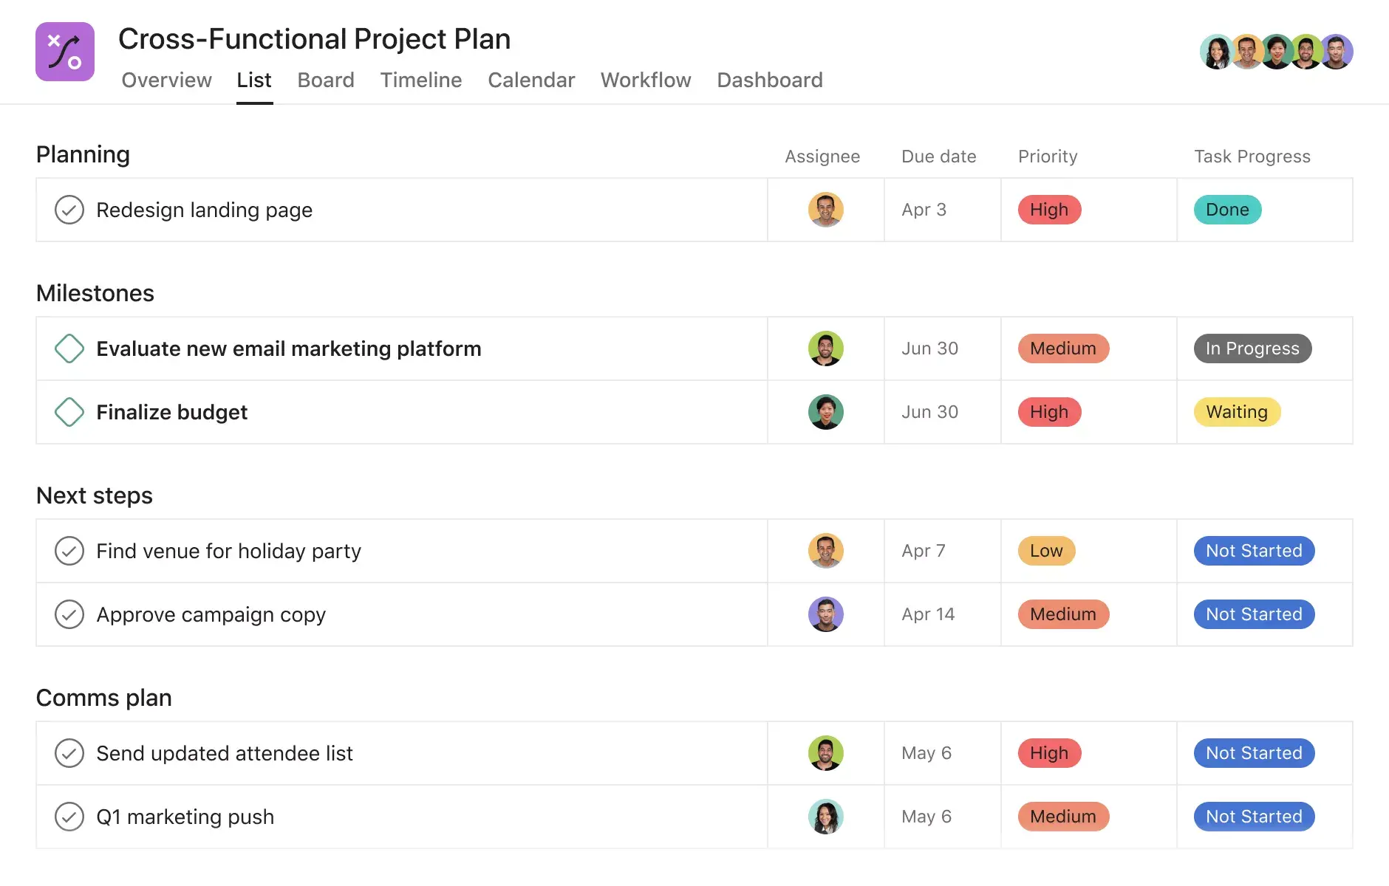
Task: Open the High priority pill on Finalize budget
Action: (1049, 412)
